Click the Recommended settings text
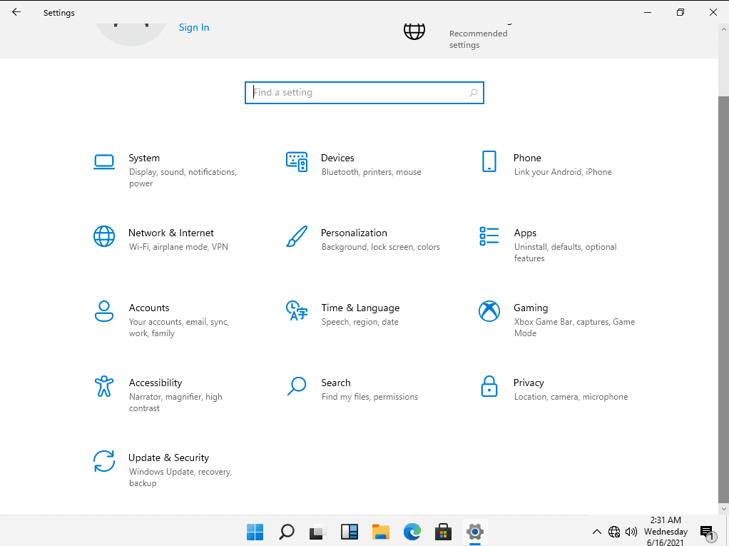The width and height of the screenshot is (729, 546). (x=478, y=39)
